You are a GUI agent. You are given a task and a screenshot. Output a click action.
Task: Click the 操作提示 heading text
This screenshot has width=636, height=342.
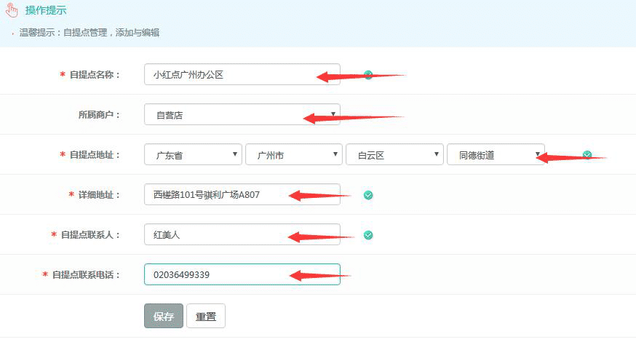pyautogui.click(x=46, y=9)
